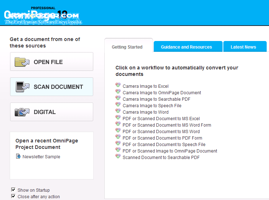Click the Newsletter Sample document icon

click(x=18, y=156)
